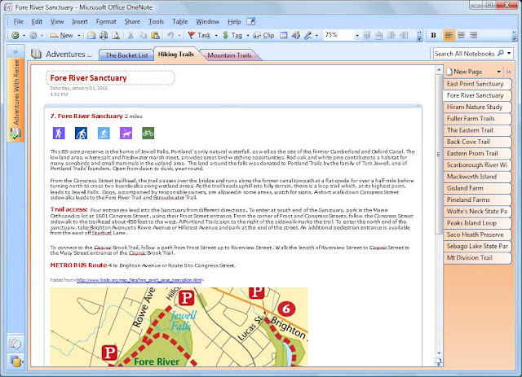Toggle Bold formatting

433,35
